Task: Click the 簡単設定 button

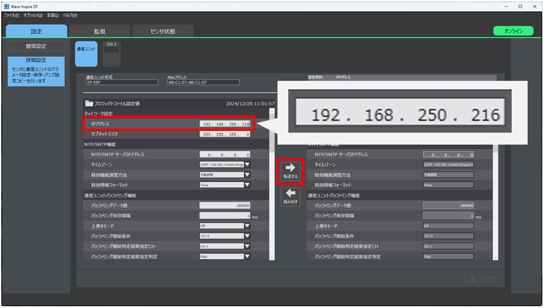Action: pyautogui.click(x=36, y=46)
